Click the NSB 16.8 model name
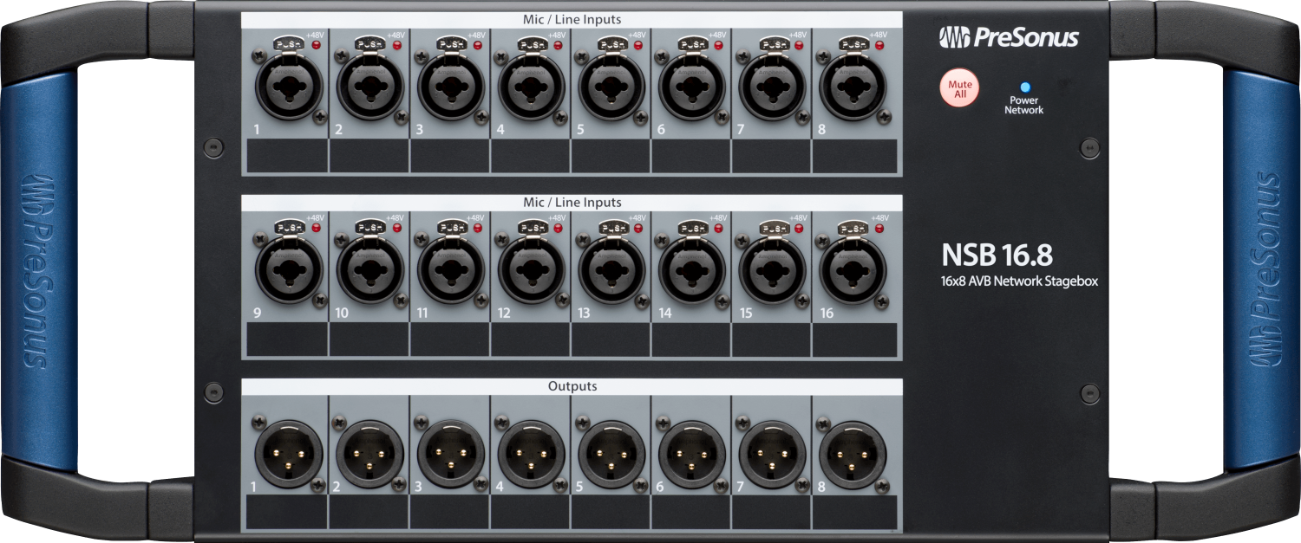Screen dimensions: 1301x543 [997, 254]
